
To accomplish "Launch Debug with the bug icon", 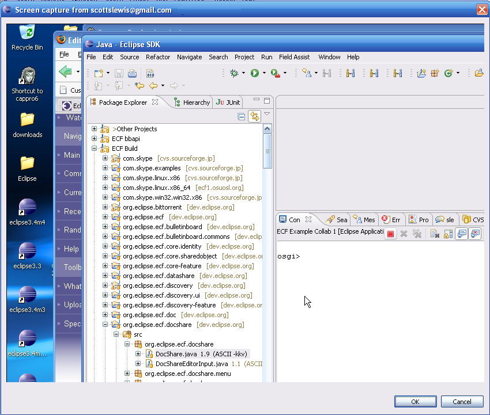I will (x=234, y=73).
